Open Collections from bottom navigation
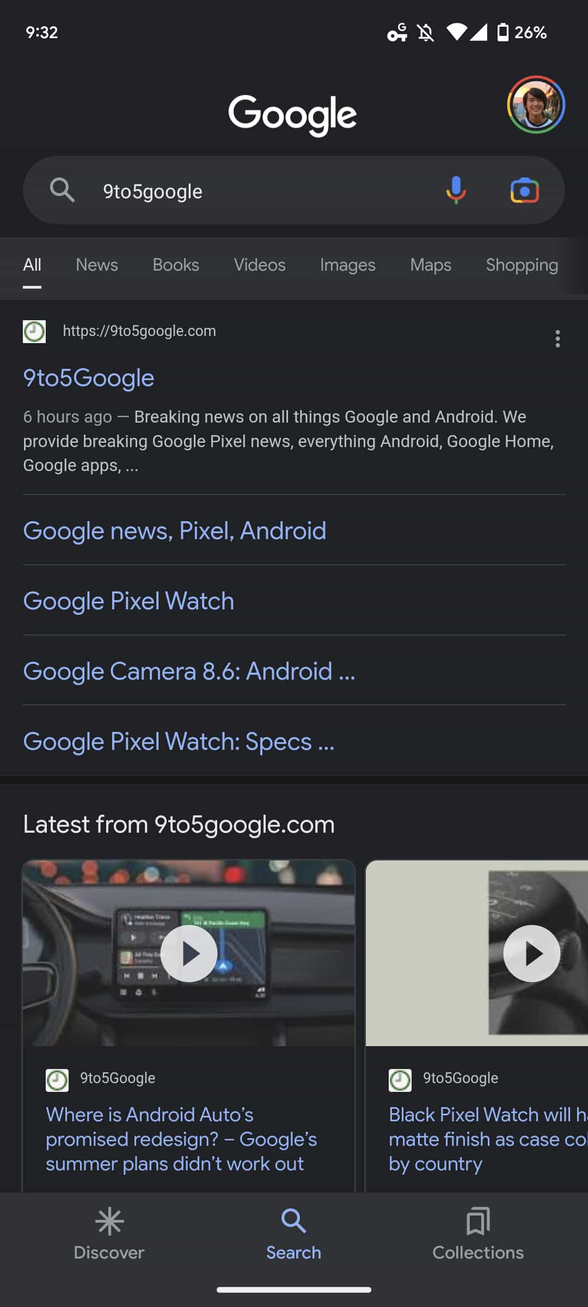The height and width of the screenshot is (1307, 588). pyautogui.click(x=478, y=1235)
